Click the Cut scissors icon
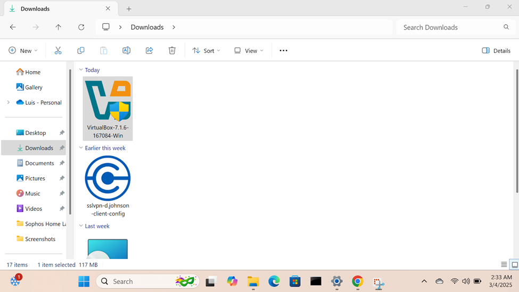The width and height of the screenshot is (519, 292). click(x=58, y=50)
